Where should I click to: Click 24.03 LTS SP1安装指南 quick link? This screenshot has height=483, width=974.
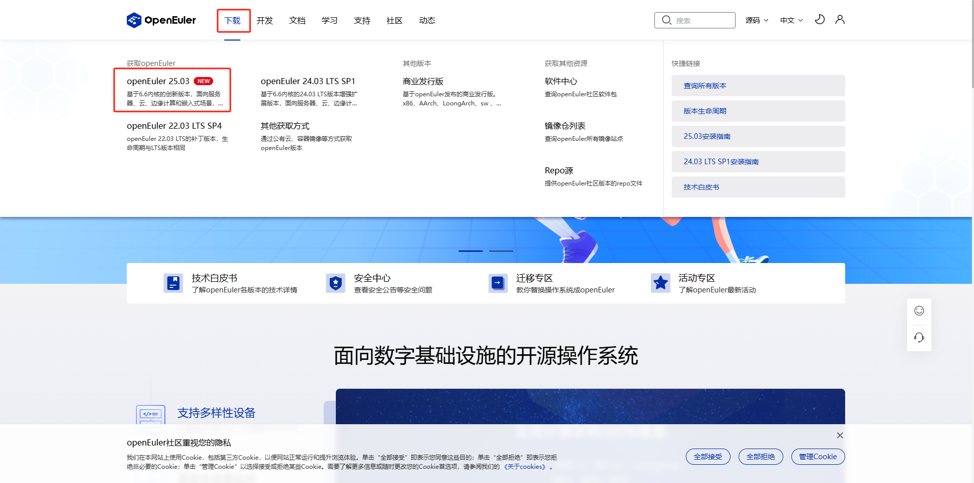(x=758, y=162)
